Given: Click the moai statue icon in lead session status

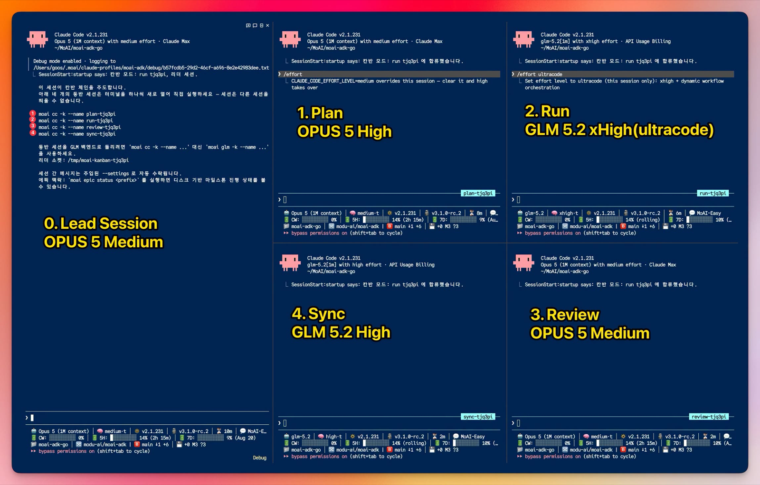Looking at the screenshot, I should click(x=174, y=431).
